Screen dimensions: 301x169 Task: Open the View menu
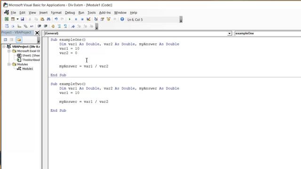pos(32,13)
